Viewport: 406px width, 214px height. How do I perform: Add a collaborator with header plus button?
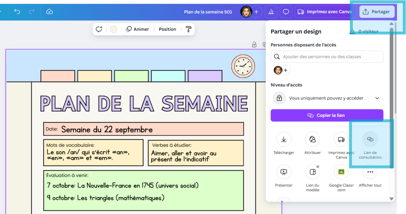[257, 12]
